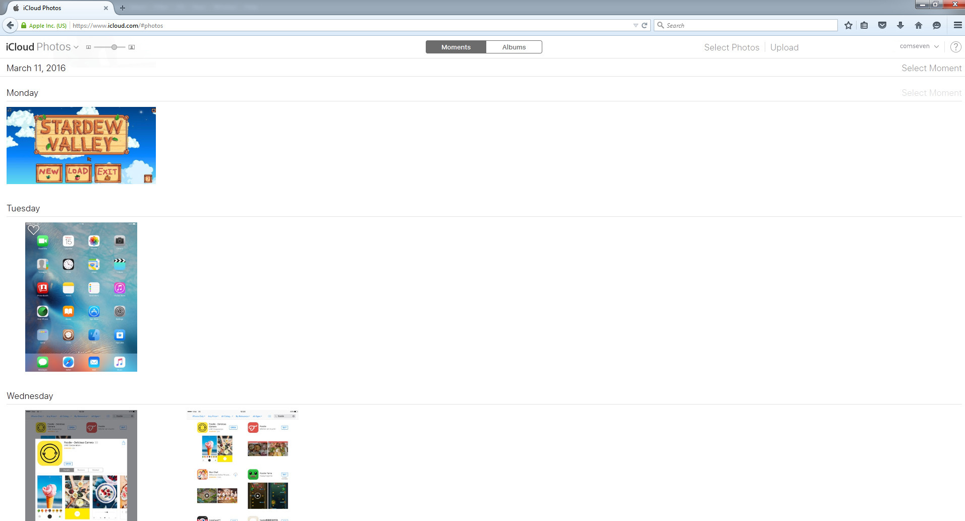965x521 pixels.
Task: Open the Stardew Valley screenshot thumbnail
Action: (81, 145)
